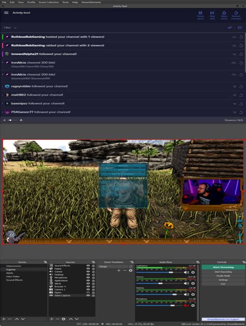
Task: Undock the Sources panel
Action: (x=93, y=262)
